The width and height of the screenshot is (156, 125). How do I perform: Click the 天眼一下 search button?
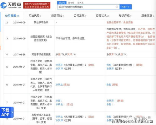coord(126,7)
